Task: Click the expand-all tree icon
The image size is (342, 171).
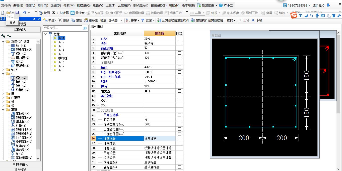Action: [3, 36]
